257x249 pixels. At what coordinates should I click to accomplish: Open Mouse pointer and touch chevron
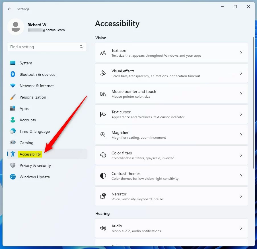(241, 94)
